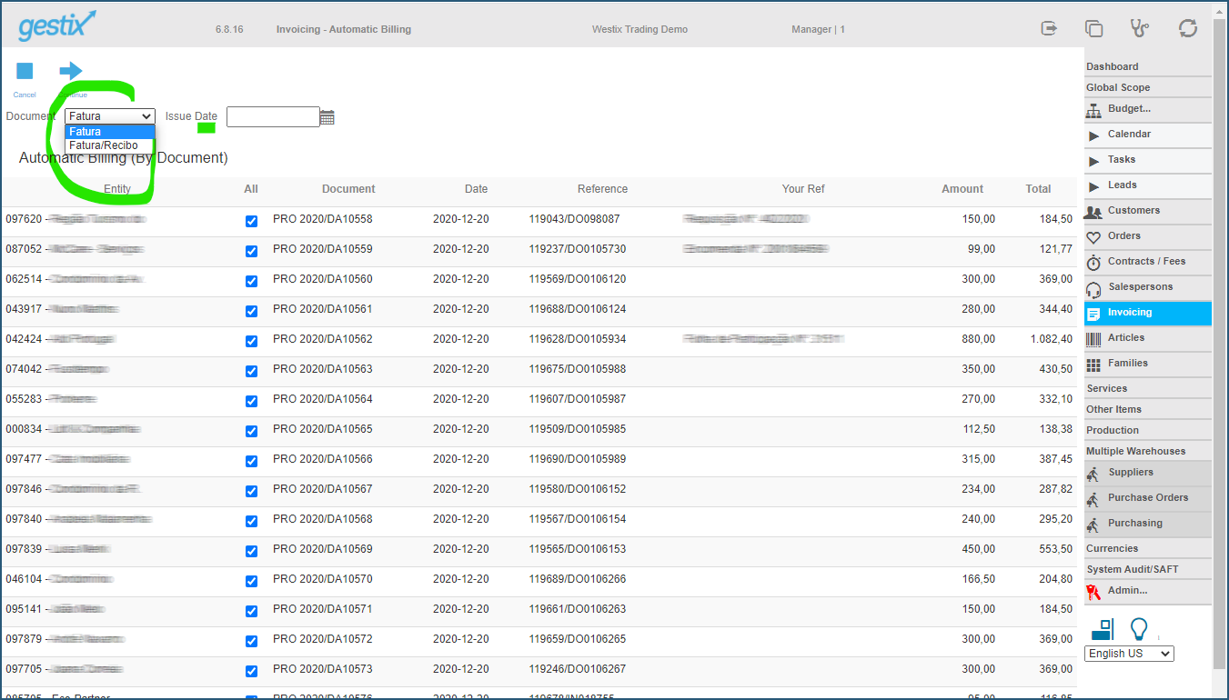Click the total value 553,50
This screenshot has height=700, width=1229.
click(1055, 549)
